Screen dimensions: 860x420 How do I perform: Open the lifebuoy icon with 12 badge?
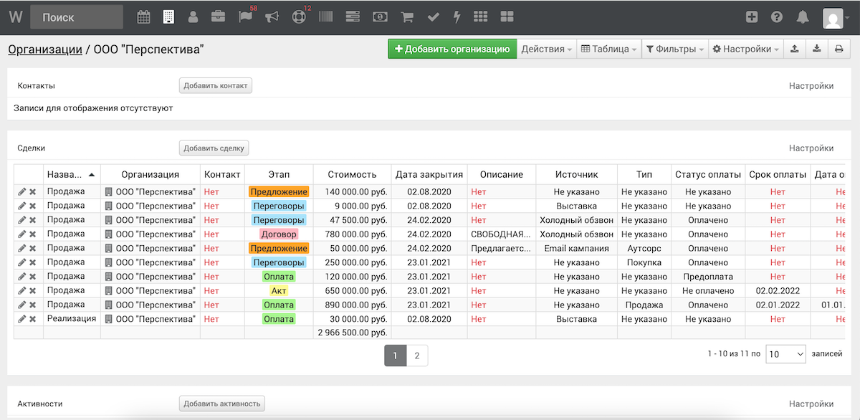pyautogui.click(x=299, y=17)
